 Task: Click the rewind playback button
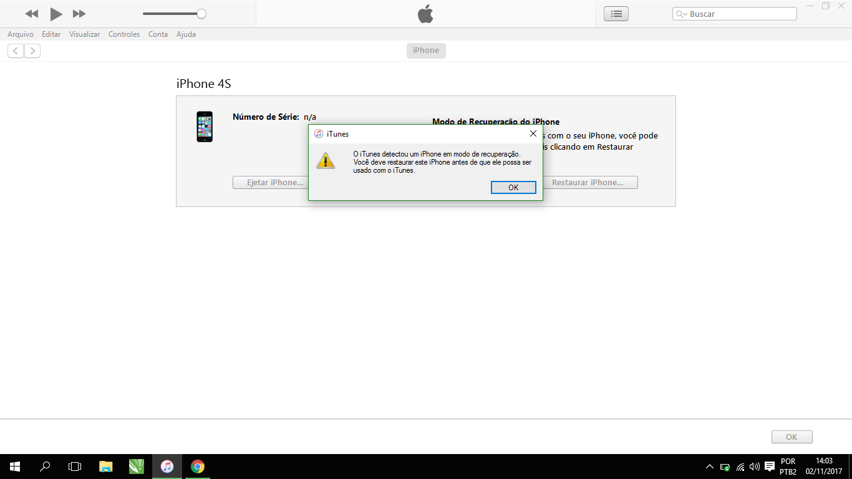coord(32,14)
